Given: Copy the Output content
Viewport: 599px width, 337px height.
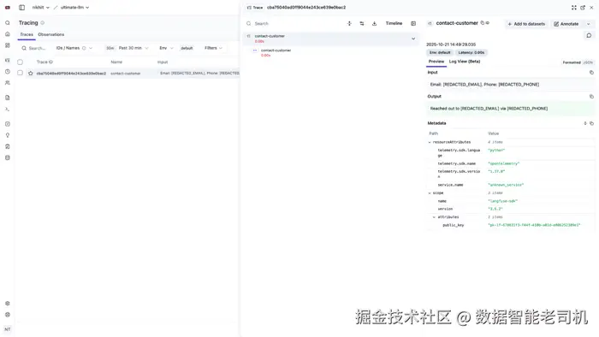Looking at the screenshot, I should tap(591, 96).
